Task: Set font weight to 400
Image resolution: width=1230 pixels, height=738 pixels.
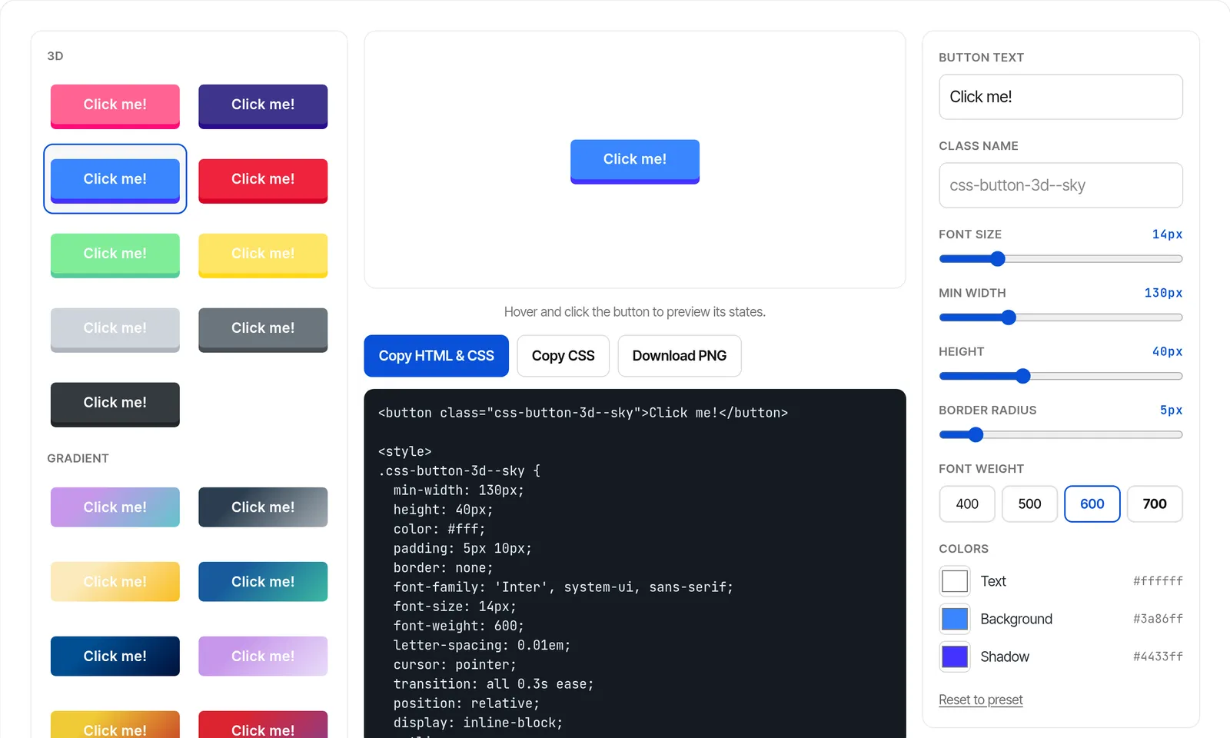Action: click(967, 504)
